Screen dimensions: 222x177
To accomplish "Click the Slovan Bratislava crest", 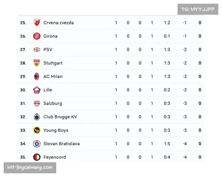I will [37, 144].
